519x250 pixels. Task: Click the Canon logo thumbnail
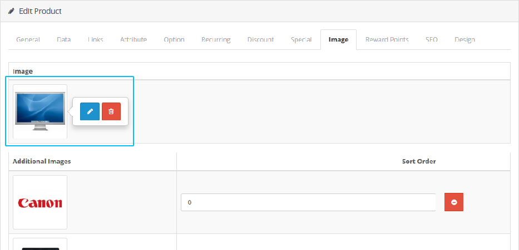40,202
